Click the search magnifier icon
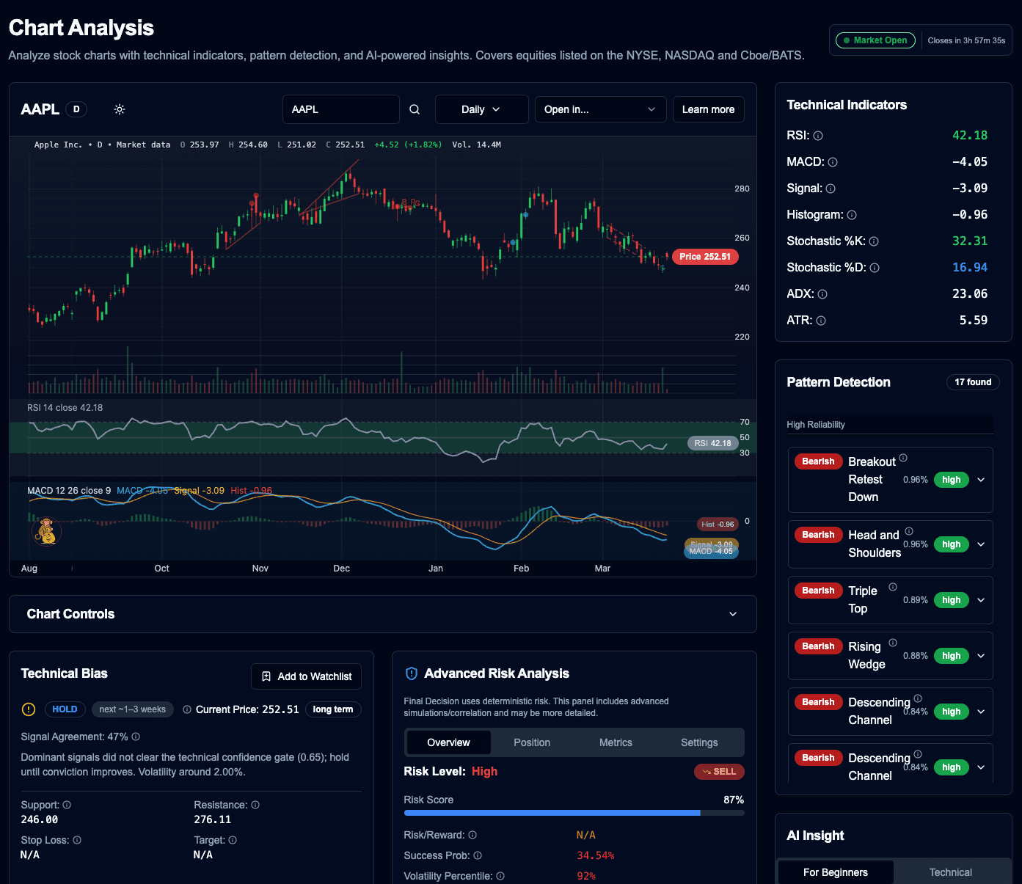This screenshot has width=1022, height=884. point(414,109)
